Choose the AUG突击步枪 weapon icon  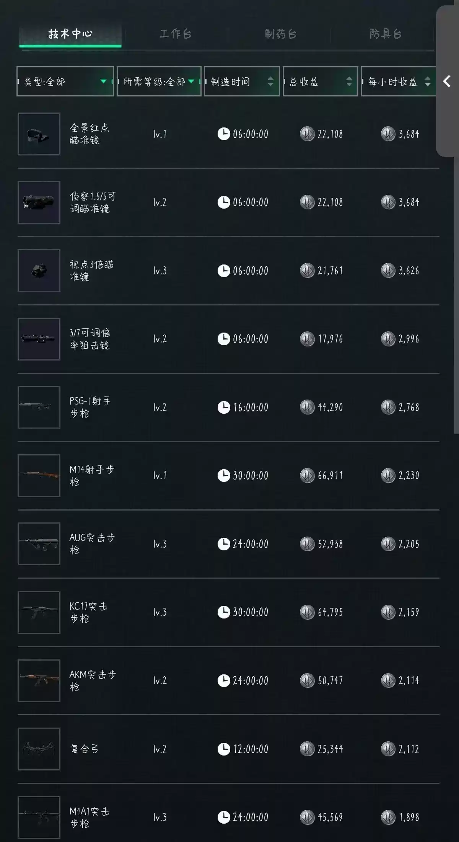(39, 543)
